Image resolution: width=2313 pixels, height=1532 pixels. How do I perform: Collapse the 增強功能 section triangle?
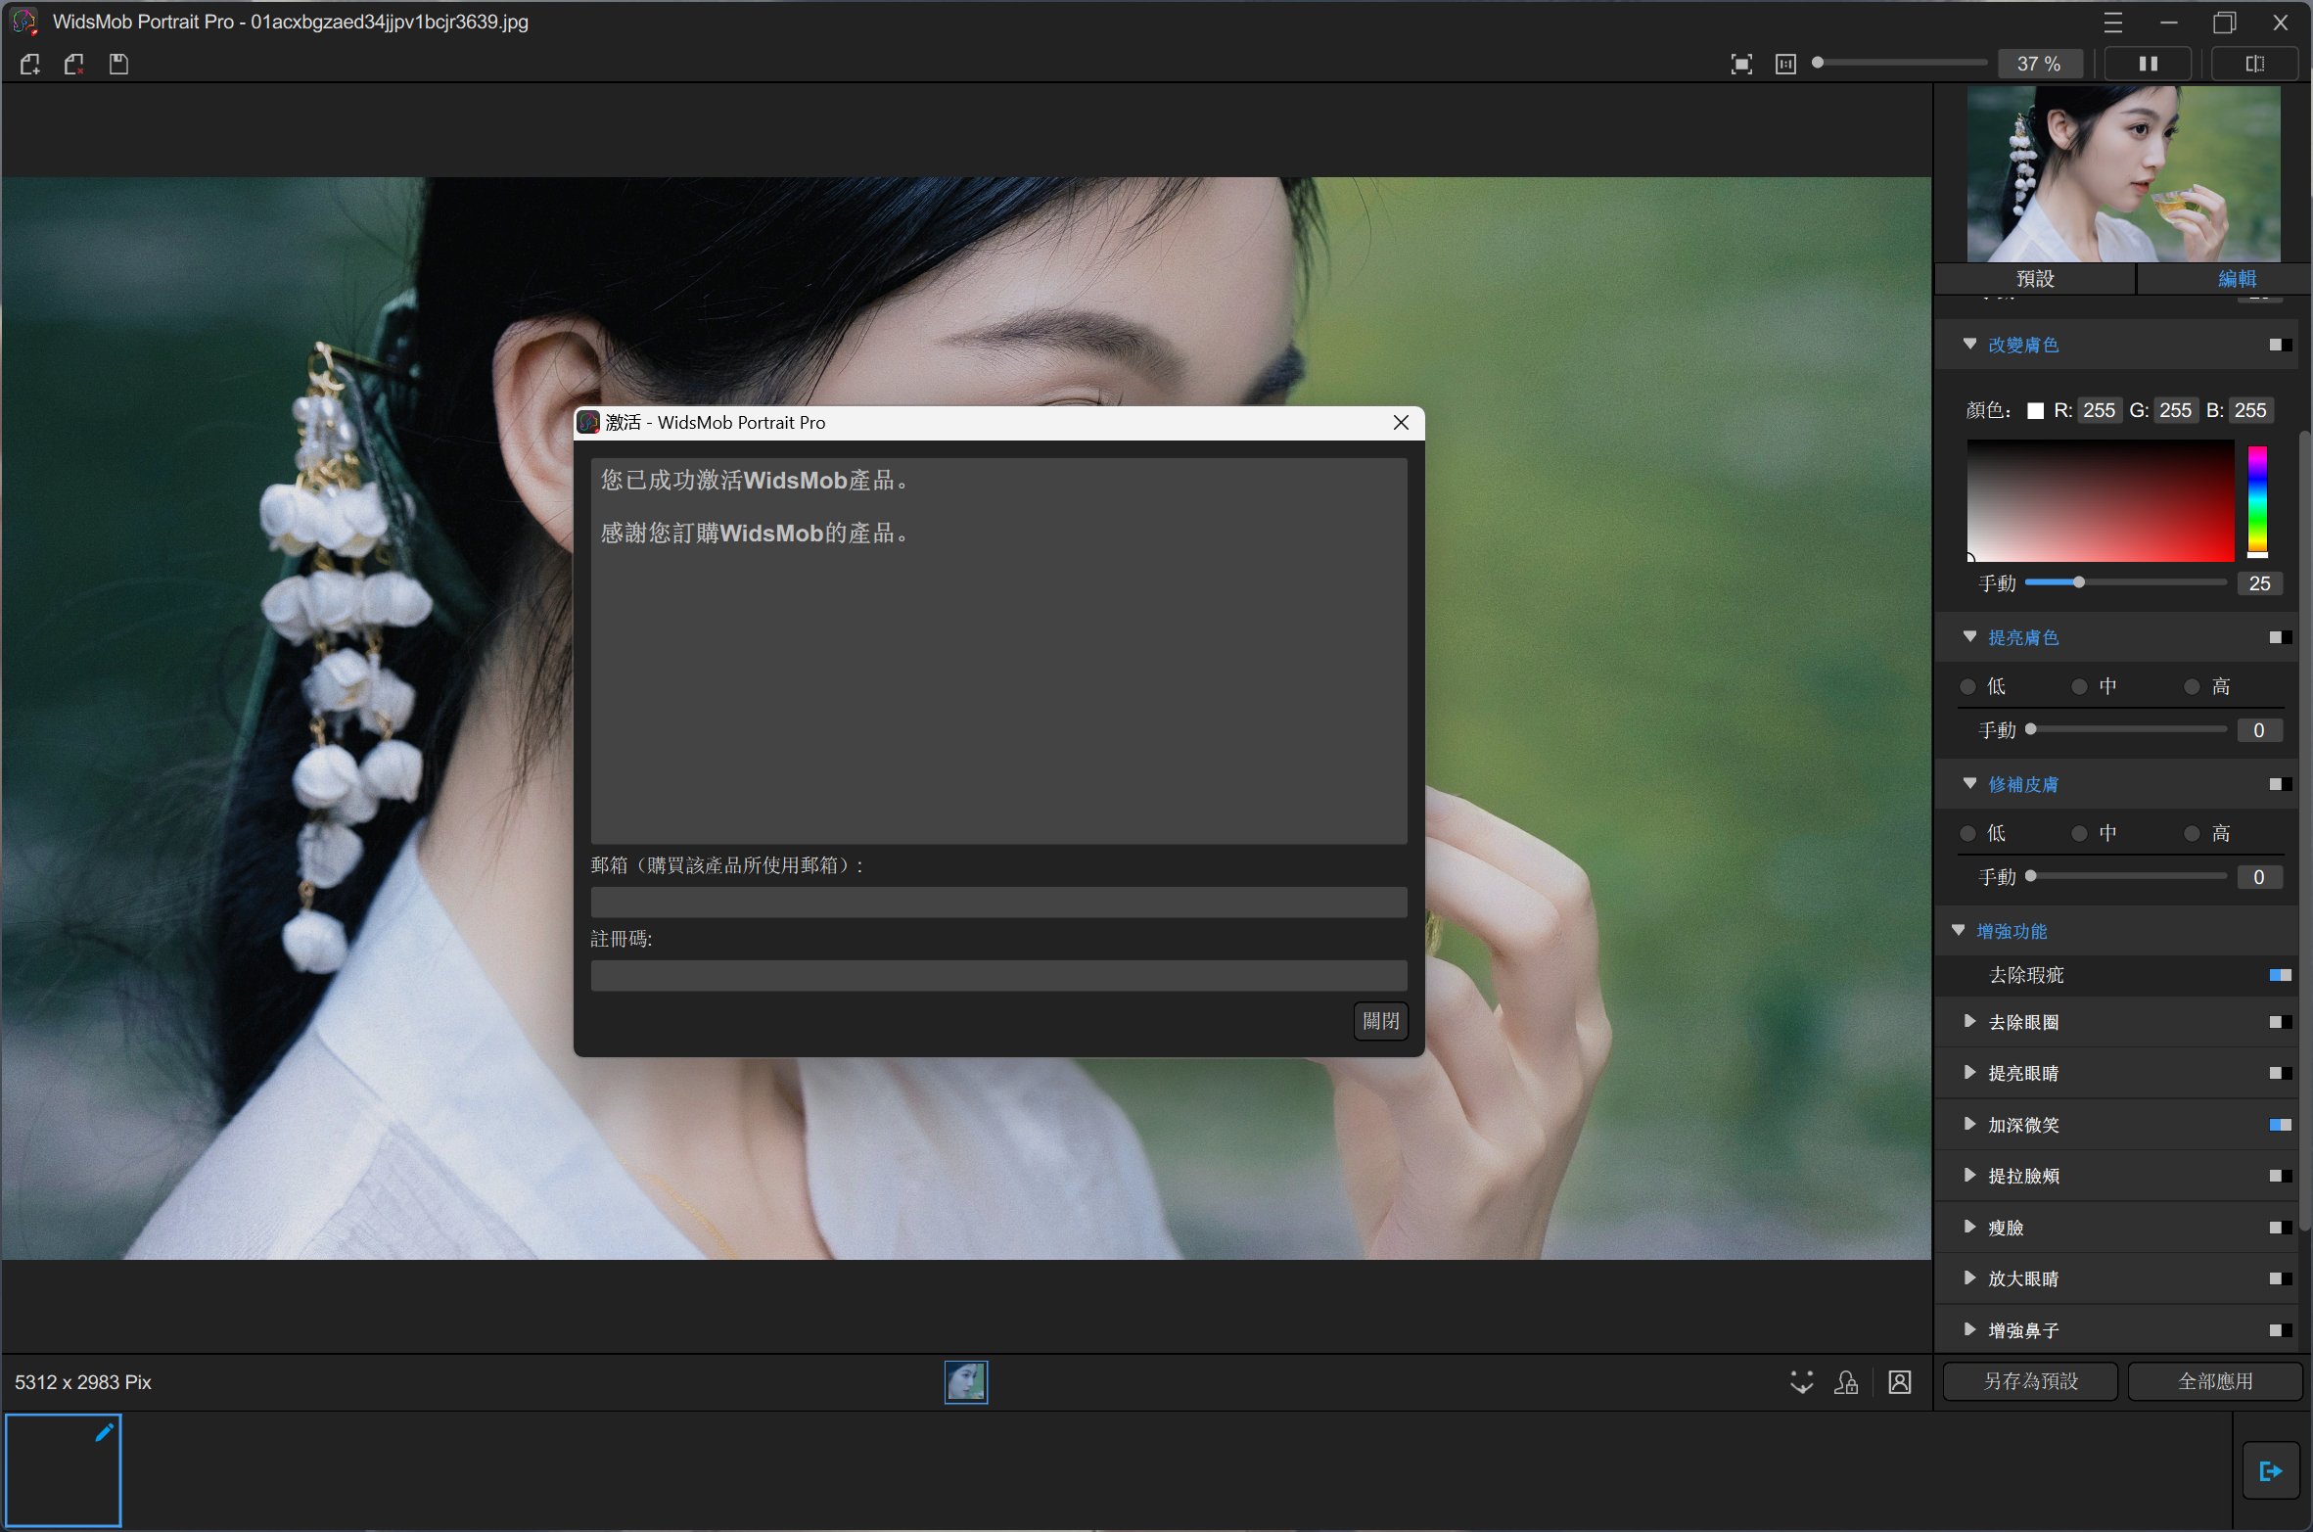click(1958, 930)
